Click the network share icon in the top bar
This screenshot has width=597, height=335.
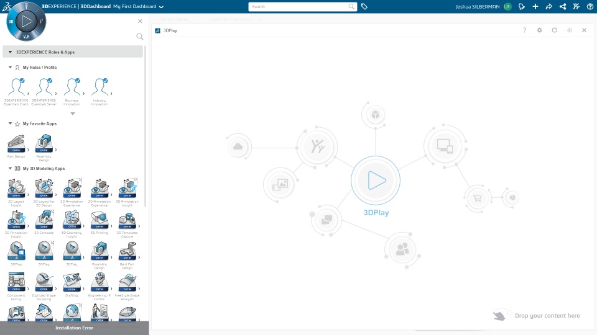(x=563, y=6)
